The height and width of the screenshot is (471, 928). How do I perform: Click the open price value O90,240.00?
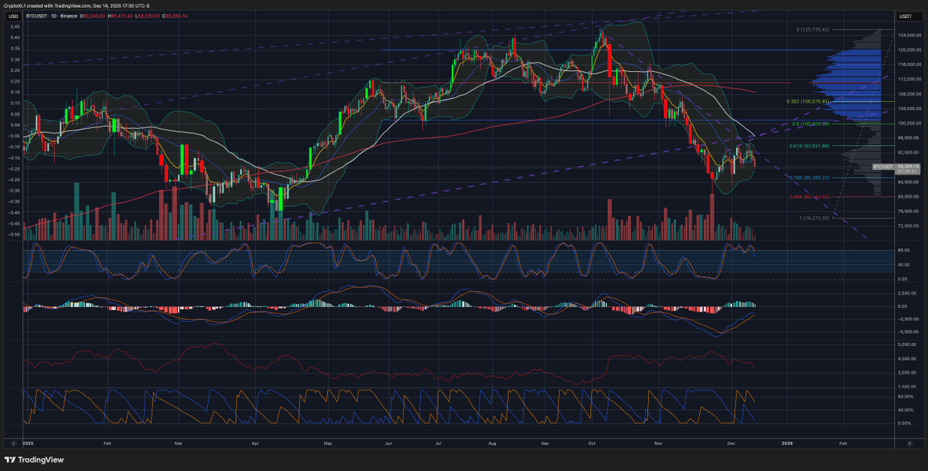94,17
